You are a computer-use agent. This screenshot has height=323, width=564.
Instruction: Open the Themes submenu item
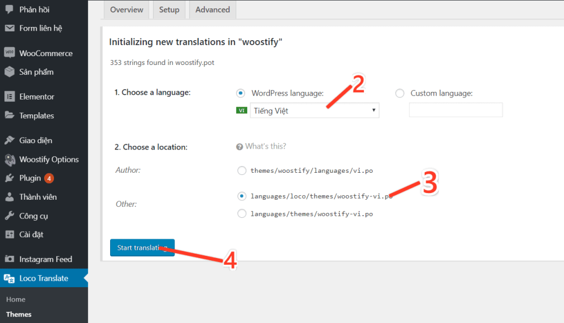tap(19, 314)
